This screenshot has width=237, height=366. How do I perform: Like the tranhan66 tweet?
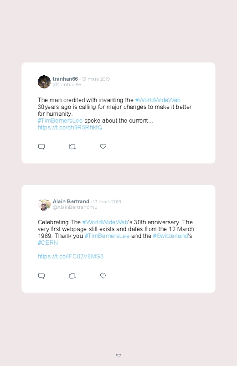tap(103, 146)
